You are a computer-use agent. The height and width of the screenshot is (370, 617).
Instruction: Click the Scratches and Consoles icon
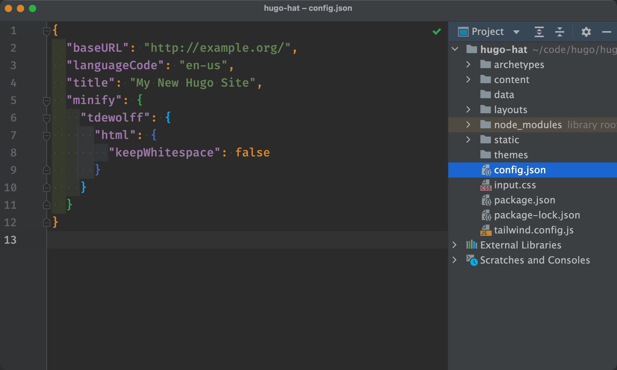[x=472, y=260]
